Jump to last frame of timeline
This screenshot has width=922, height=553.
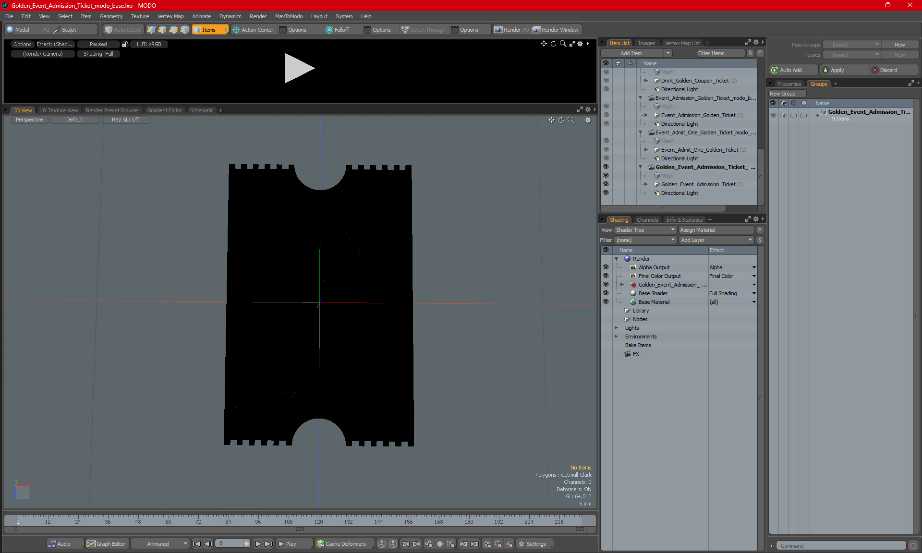click(x=269, y=544)
